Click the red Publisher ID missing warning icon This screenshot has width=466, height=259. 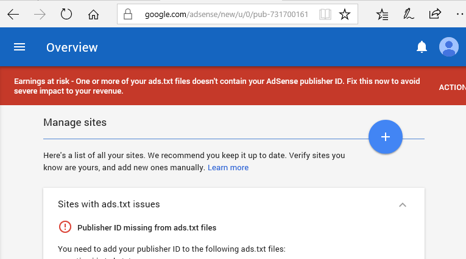pyautogui.click(x=65, y=227)
